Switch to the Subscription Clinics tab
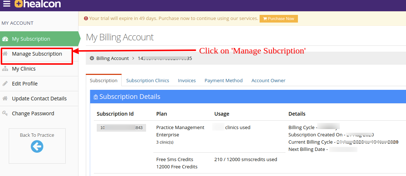This screenshot has height=176, width=406. click(148, 80)
